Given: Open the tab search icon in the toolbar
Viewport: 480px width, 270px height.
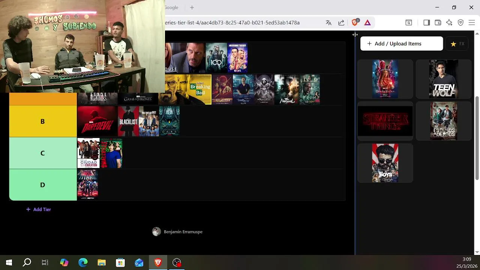Looking at the screenshot, I should tap(409, 22).
